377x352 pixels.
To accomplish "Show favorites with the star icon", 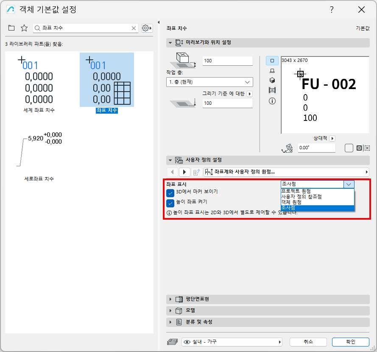I will coord(24,28).
